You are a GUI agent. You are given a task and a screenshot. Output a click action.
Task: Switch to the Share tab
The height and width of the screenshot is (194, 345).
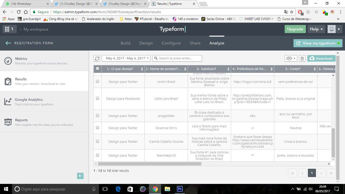tap(195, 43)
